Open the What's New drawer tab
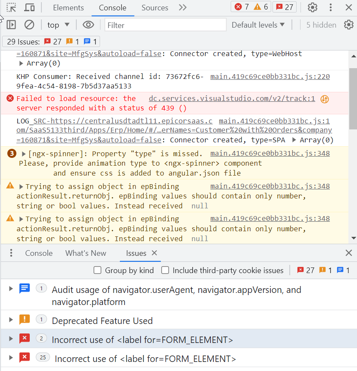Screen dimensions: 357x371 click(85, 253)
